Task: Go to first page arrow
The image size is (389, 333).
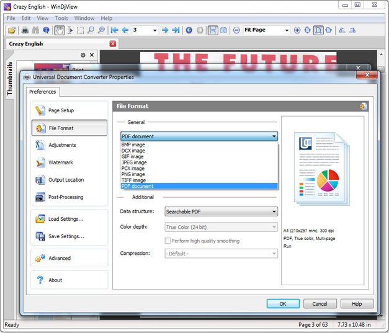Action: coord(114,30)
